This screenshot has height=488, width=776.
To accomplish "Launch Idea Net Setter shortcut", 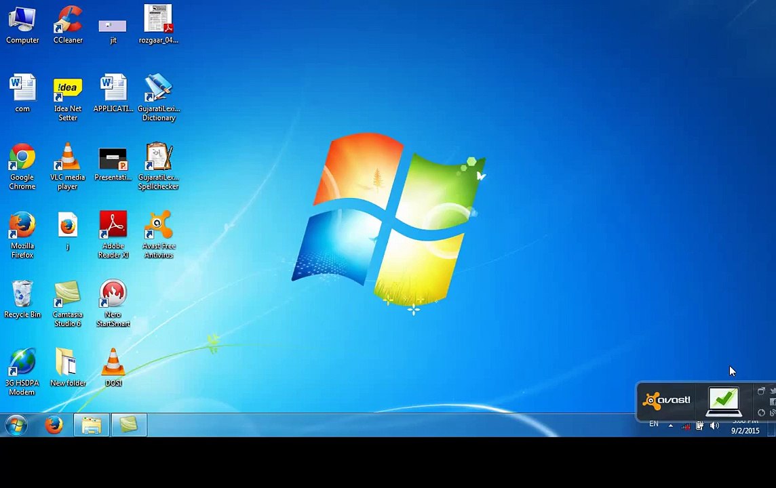I will [x=68, y=98].
